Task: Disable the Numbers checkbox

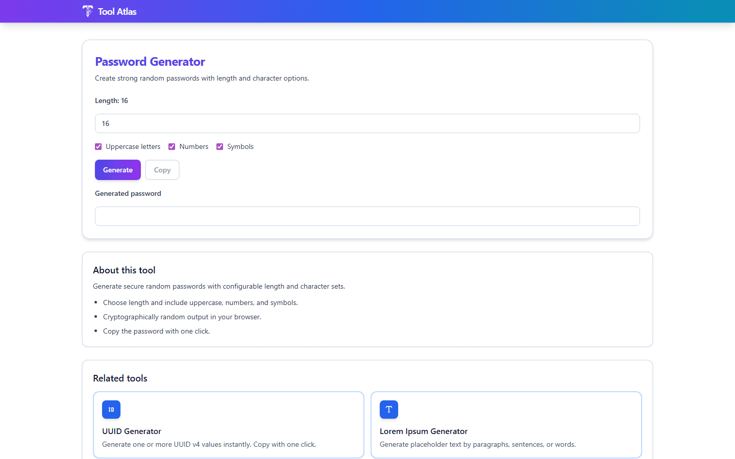Action: coord(172,146)
